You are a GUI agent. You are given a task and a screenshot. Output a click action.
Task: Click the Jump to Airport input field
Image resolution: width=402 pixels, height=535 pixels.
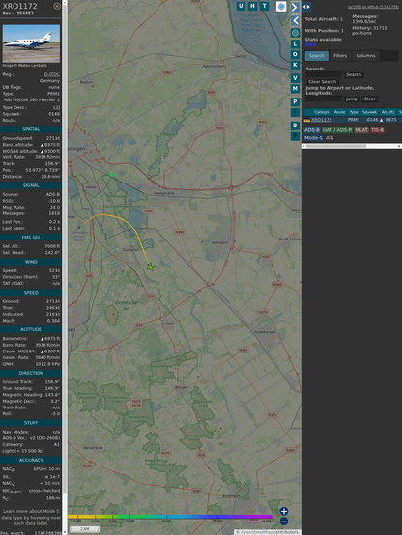324,99
